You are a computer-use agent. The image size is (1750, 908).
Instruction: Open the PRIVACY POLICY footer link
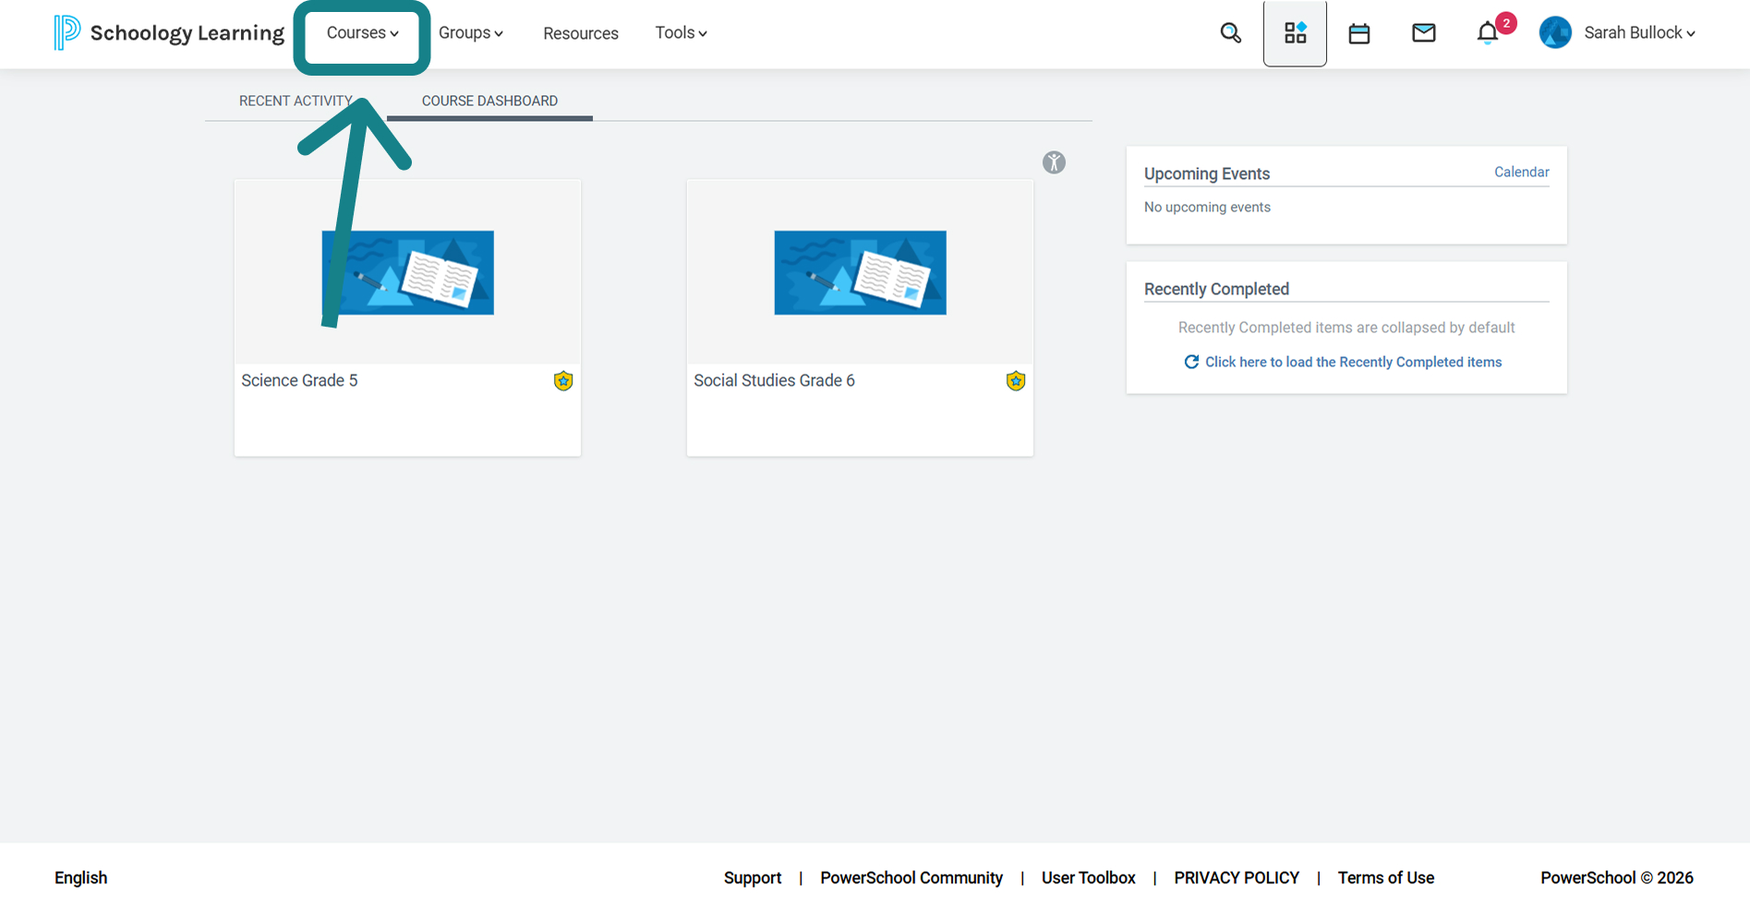point(1237,878)
